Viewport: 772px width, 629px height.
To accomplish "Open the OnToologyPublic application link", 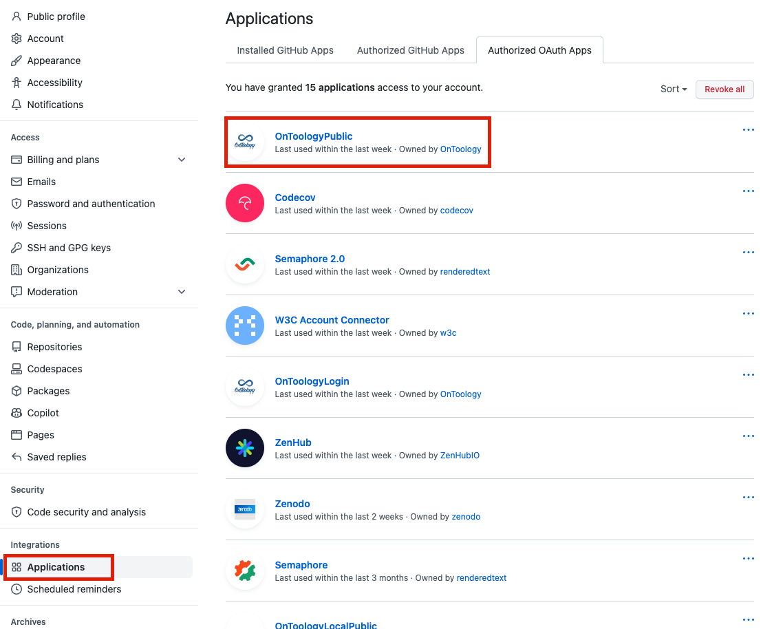I will point(314,136).
